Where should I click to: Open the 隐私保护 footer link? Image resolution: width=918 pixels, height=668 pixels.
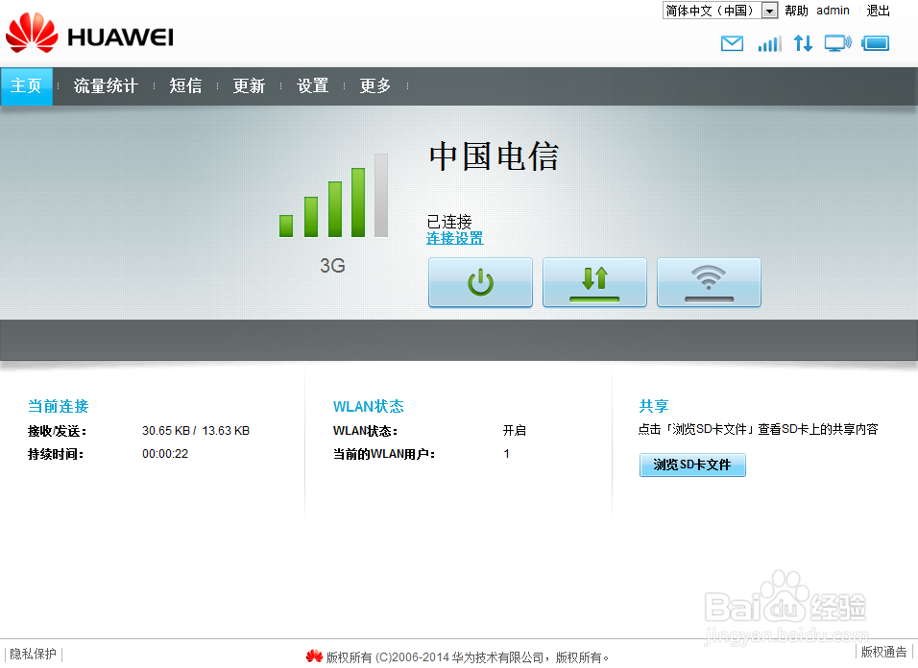click(x=33, y=654)
